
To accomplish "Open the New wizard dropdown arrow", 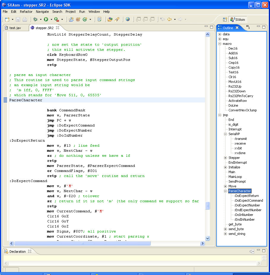I will point(13,20).
